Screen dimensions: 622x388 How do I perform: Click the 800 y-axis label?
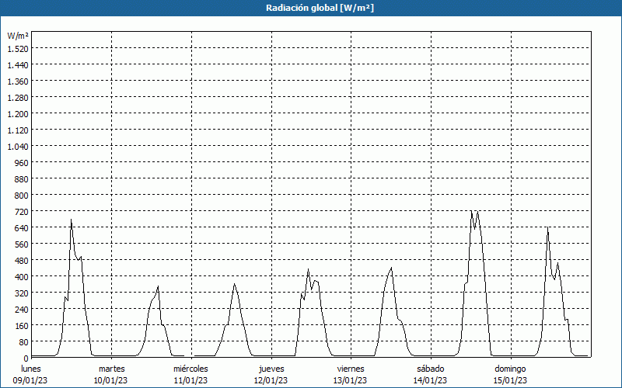23,196
